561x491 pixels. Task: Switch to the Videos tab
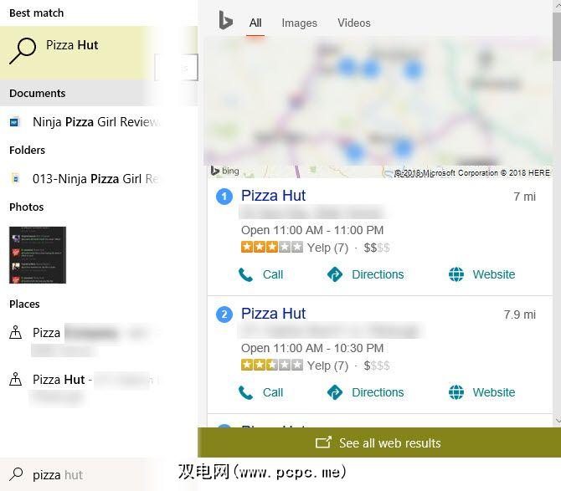coord(354,23)
